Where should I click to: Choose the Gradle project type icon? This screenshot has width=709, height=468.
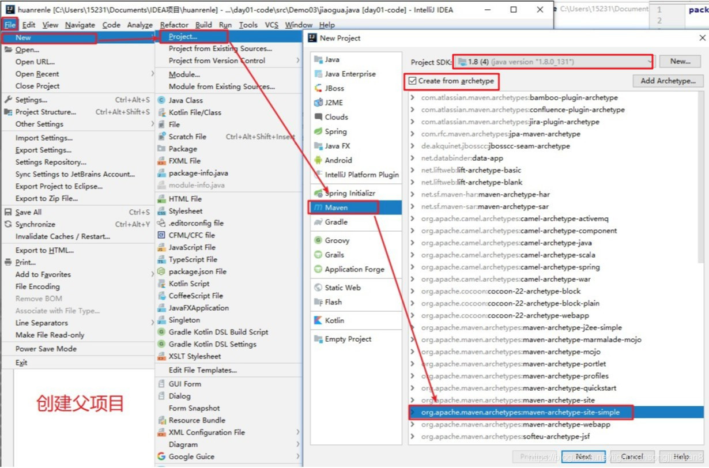[318, 222]
